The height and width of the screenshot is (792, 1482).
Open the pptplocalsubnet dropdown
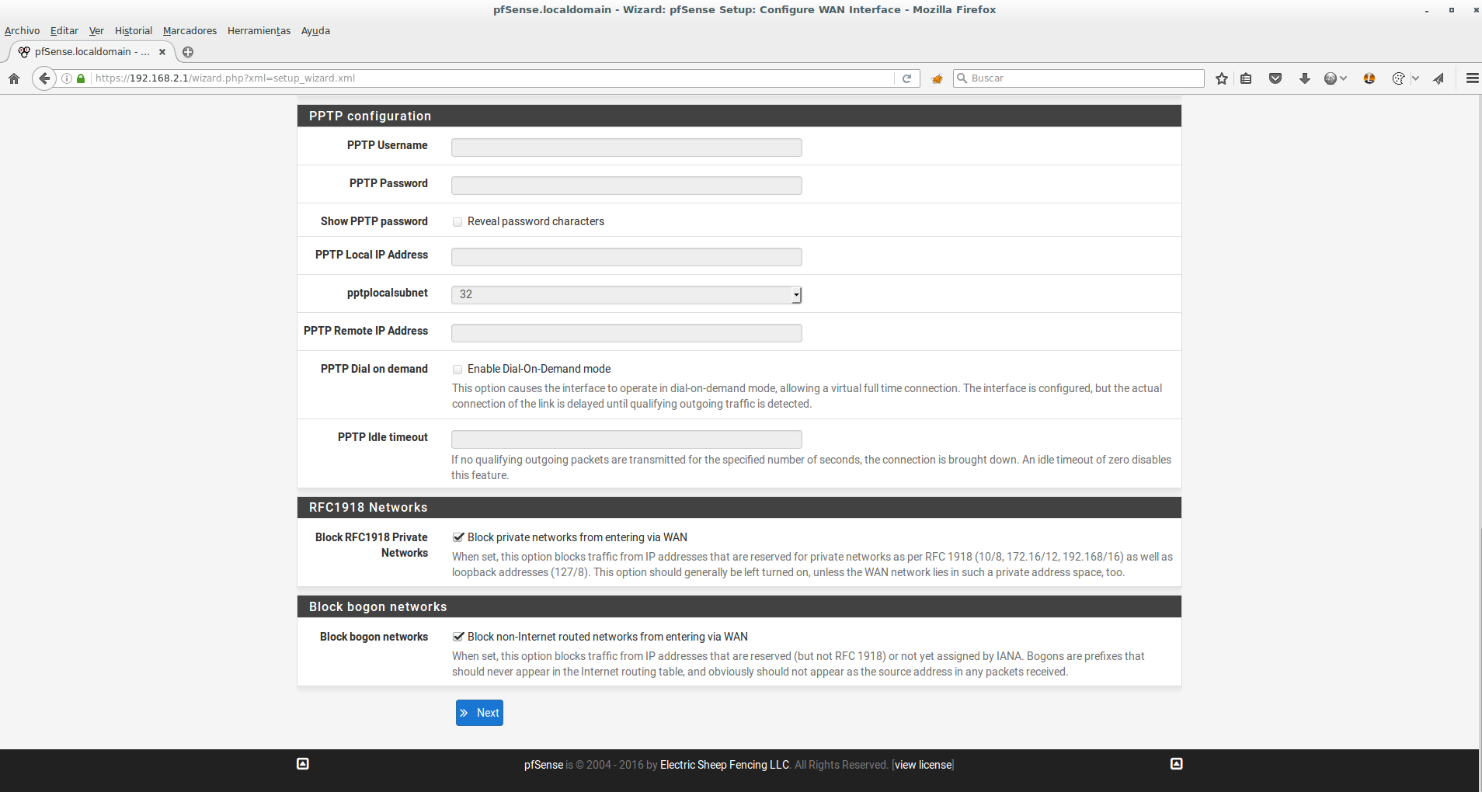[x=626, y=294]
